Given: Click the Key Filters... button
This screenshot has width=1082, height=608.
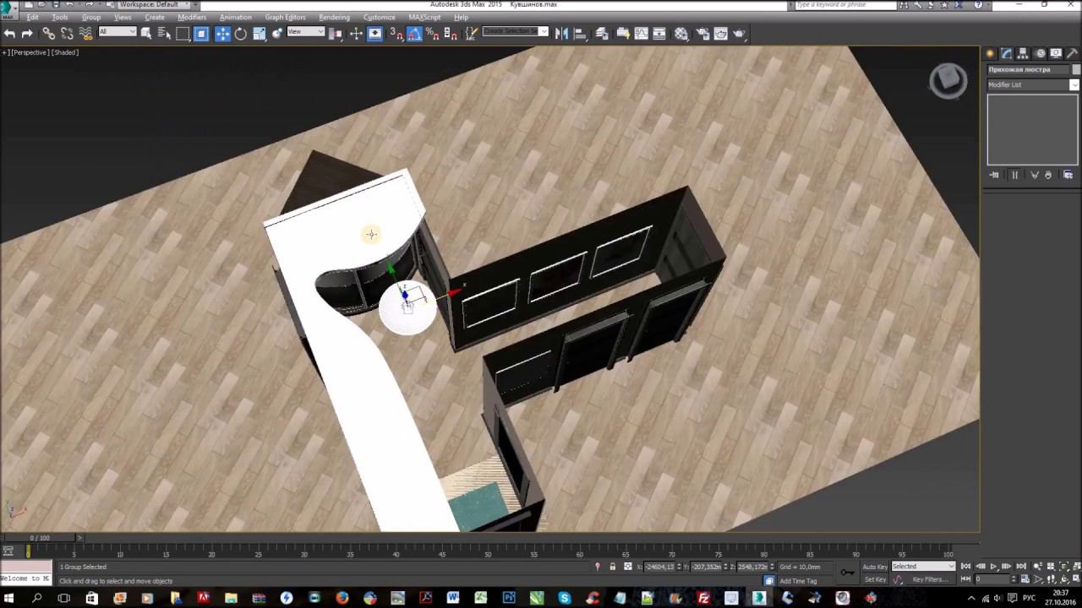Looking at the screenshot, I should tap(930, 580).
